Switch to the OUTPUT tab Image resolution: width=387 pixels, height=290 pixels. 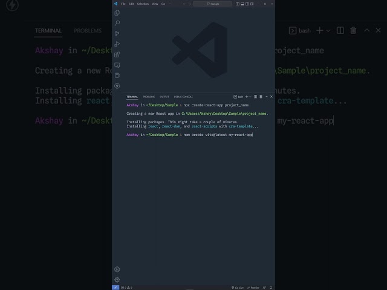164,97
